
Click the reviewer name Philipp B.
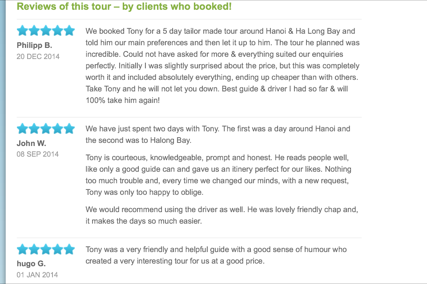pos(34,45)
